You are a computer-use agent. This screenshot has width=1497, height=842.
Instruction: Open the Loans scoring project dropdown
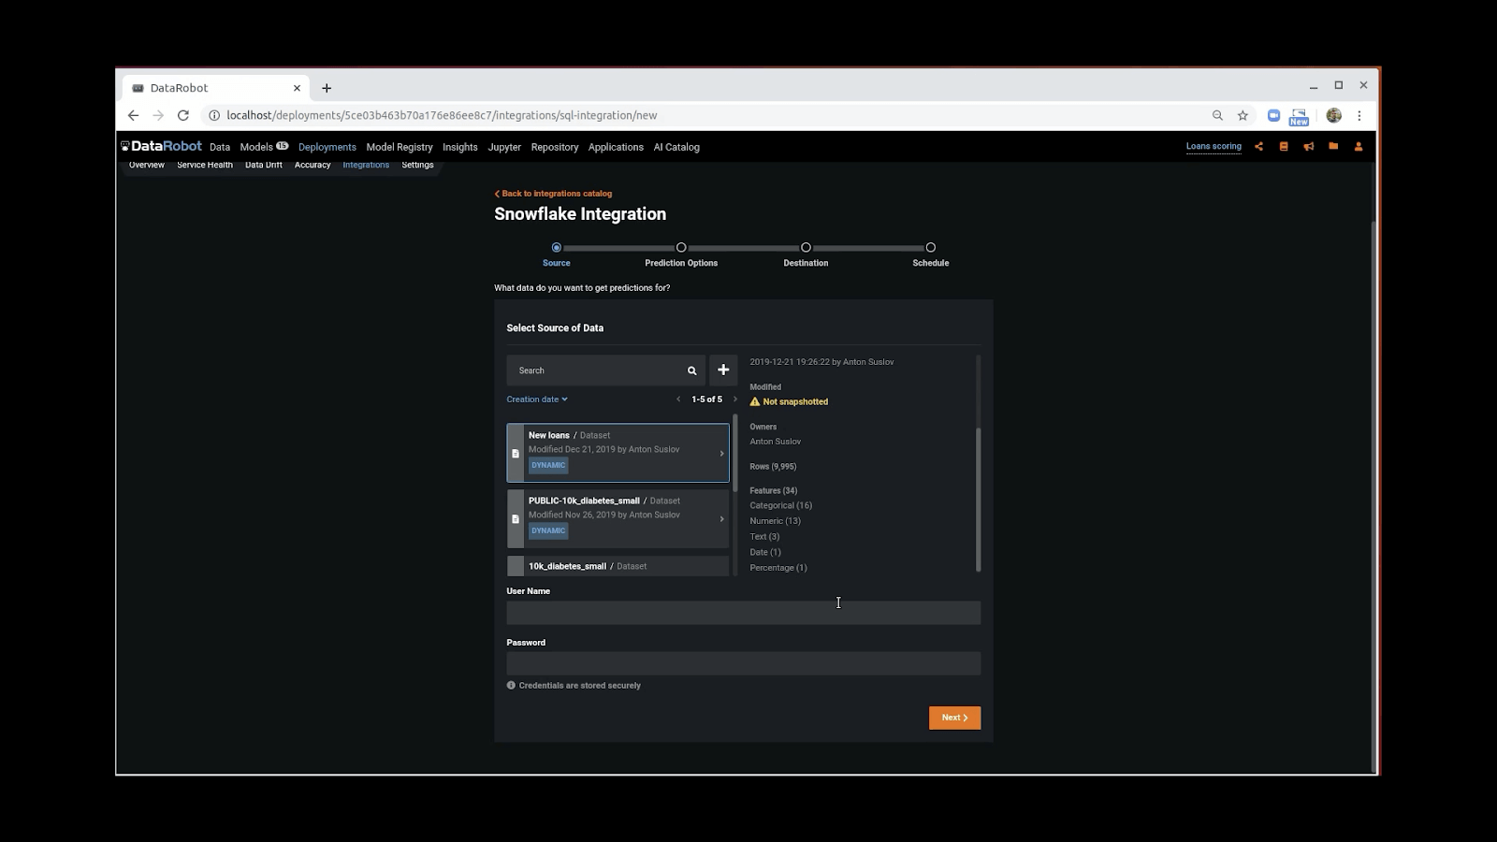coord(1214,146)
